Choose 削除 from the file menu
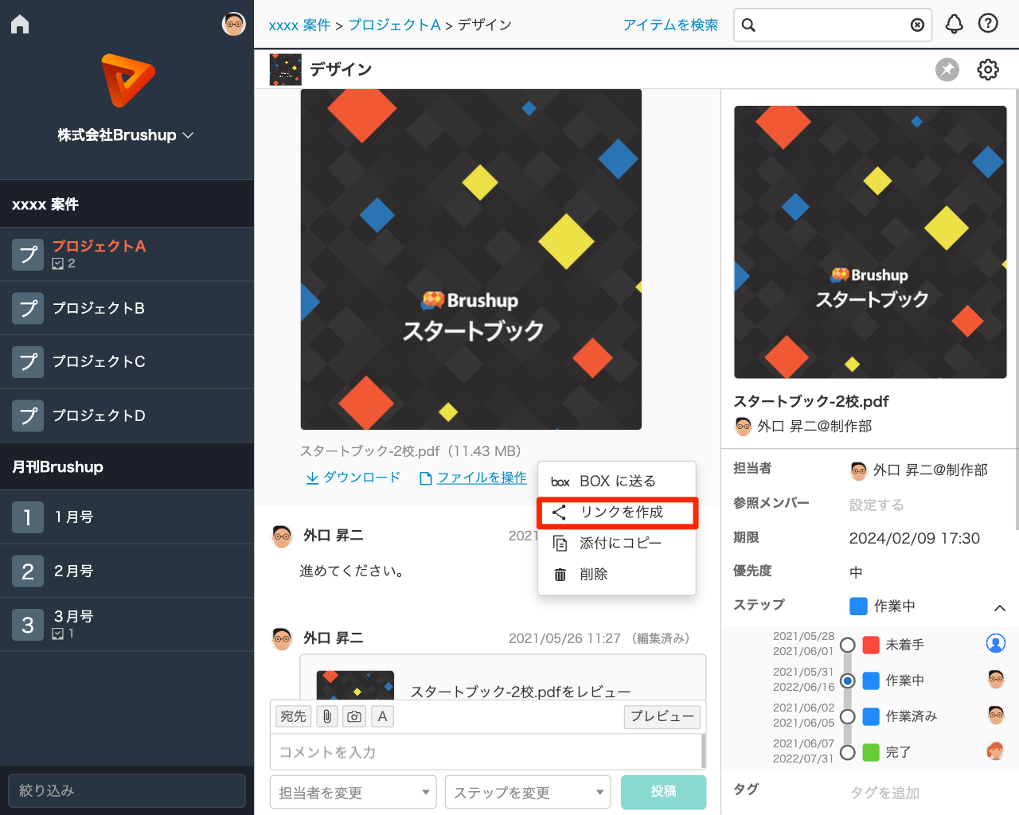This screenshot has width=1019, height=815. coord(617,574)
